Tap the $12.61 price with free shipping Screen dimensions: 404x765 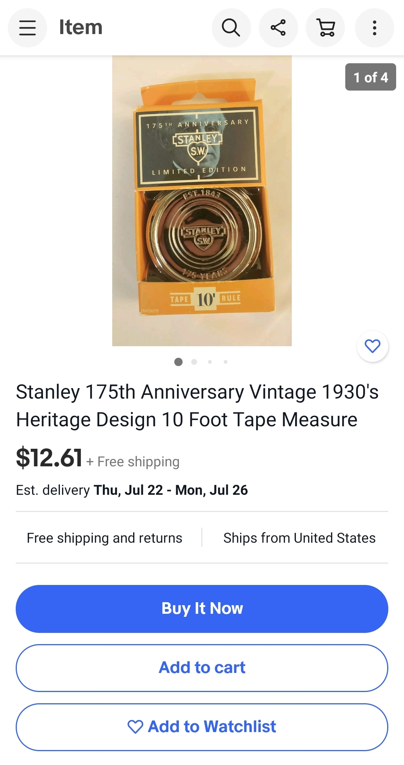coord(98,458)
